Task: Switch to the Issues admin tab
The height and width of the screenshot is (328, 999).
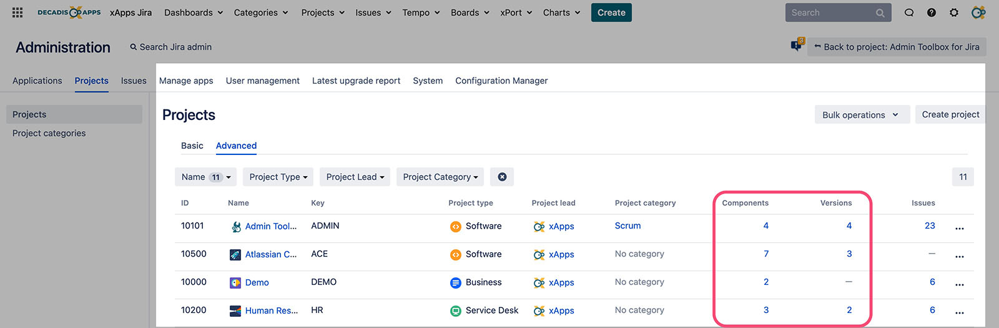Action: point(134,81)
